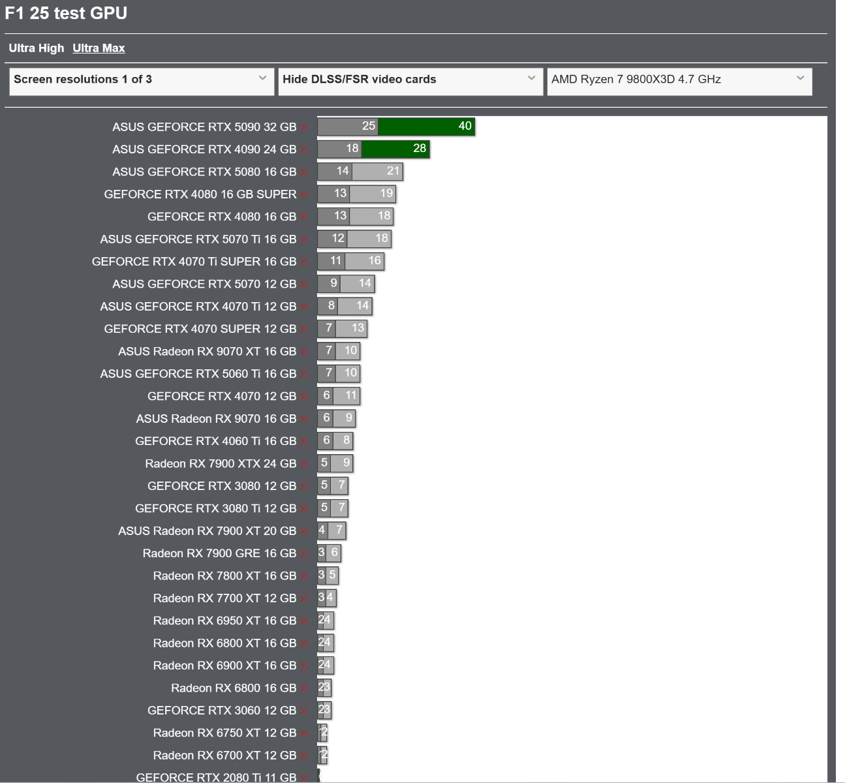Click red X by ASUS GEFORCE RTX 5060 Ti
The image size is (845, 783).
pyautogui.click(x=304, y=375)
